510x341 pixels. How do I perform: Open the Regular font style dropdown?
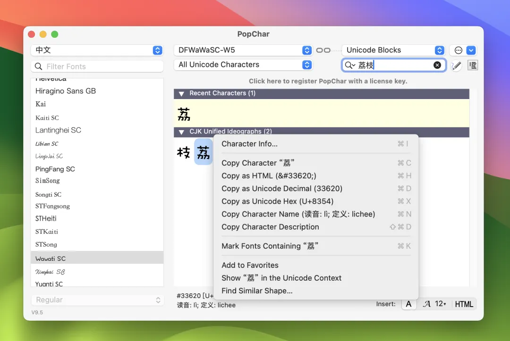(97, 300)
